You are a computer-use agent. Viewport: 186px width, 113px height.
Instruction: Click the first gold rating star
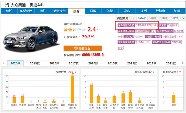66,30
